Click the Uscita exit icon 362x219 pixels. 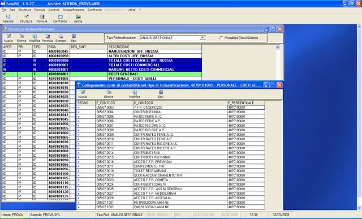[x=78, y=19]
